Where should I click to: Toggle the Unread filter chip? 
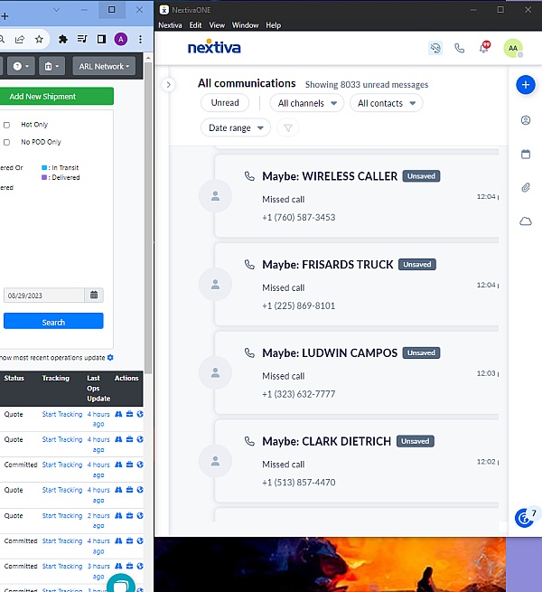coord(225,103)
